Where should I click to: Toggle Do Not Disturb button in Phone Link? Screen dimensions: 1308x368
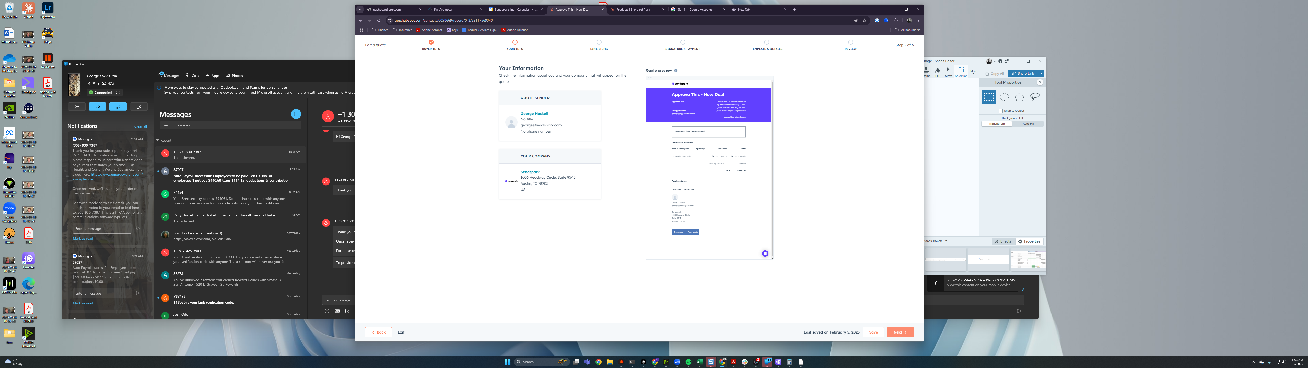pyautogui.click(x=77, y=106)
